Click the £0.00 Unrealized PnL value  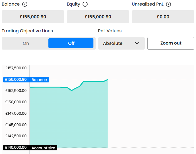click(163, 17)
